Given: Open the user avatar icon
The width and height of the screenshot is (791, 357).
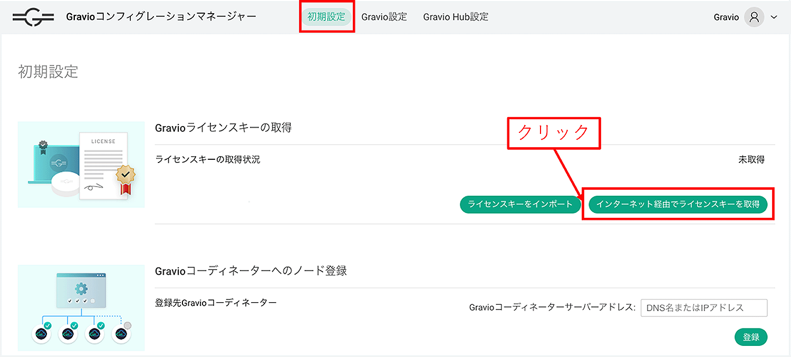Looking at the screenshot, I should pyautogui.click(x=754, y=17).
